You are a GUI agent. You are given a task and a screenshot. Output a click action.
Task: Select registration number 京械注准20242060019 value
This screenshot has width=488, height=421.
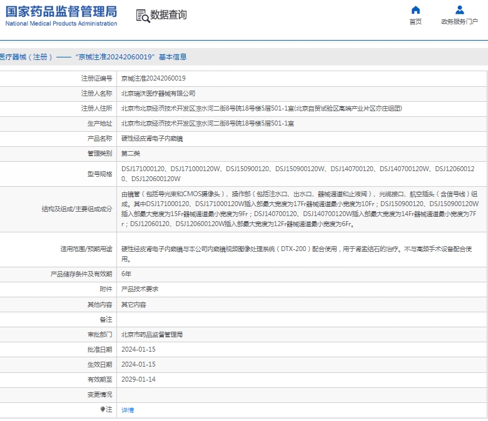[153, 78]
